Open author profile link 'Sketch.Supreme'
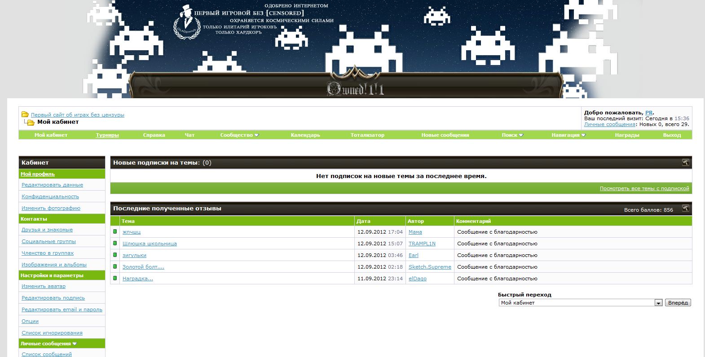The image size is (705, 357). pyautogui.click(x=430, y=267)
